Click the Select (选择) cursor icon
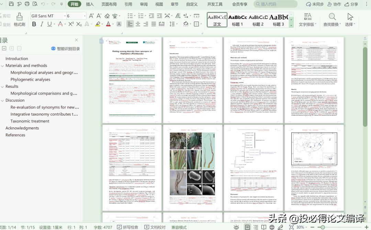 (x=350, y=17)
